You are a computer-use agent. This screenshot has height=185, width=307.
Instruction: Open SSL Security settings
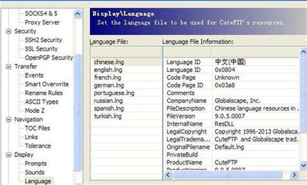click(41, 49)
